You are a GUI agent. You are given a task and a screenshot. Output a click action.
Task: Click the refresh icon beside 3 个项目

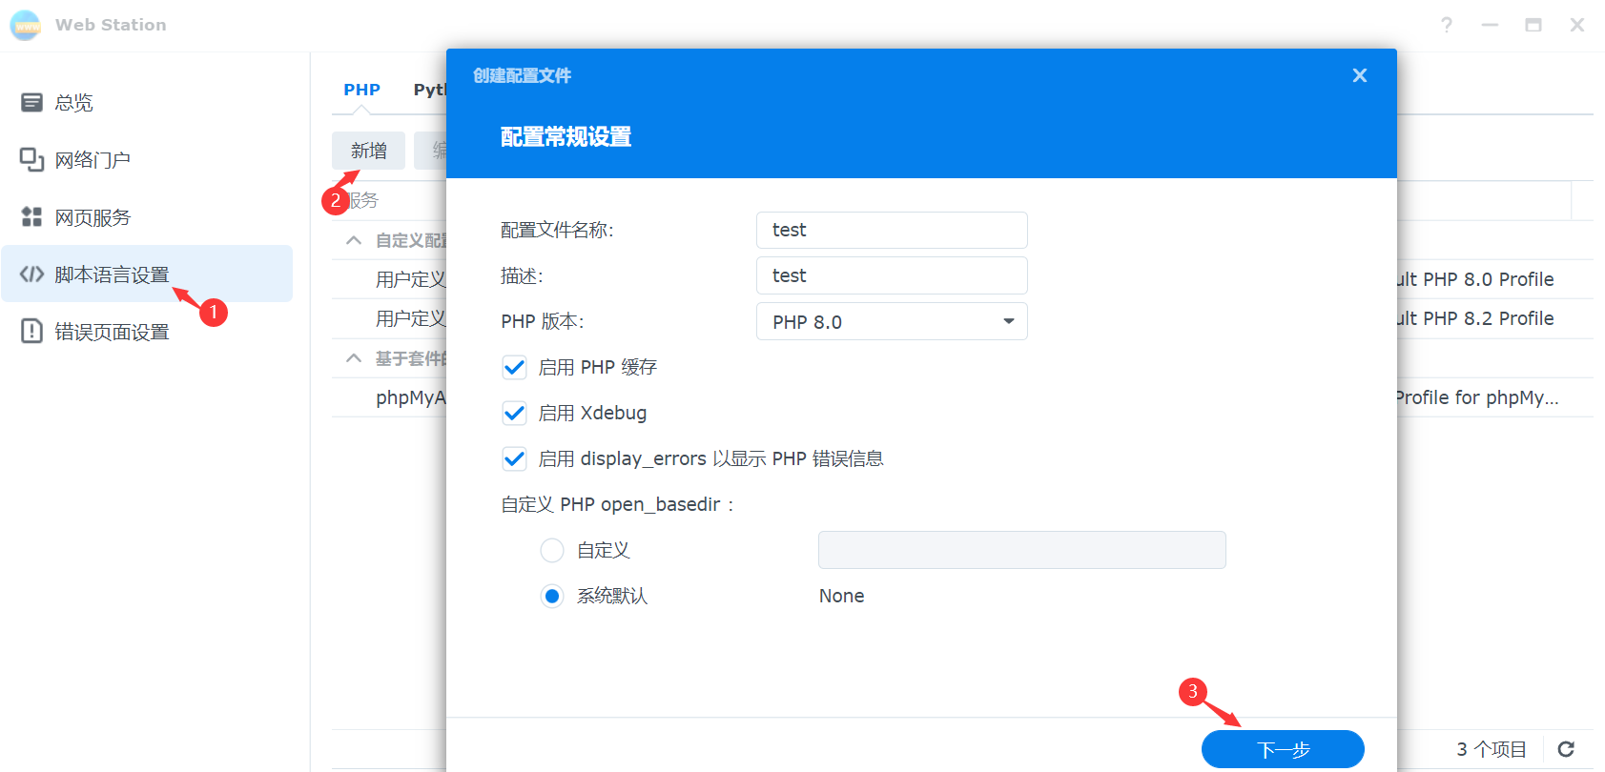click(1566, 749)
